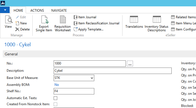
Task: Open the Item Configuration entry
Action: [x=183, y=29]
